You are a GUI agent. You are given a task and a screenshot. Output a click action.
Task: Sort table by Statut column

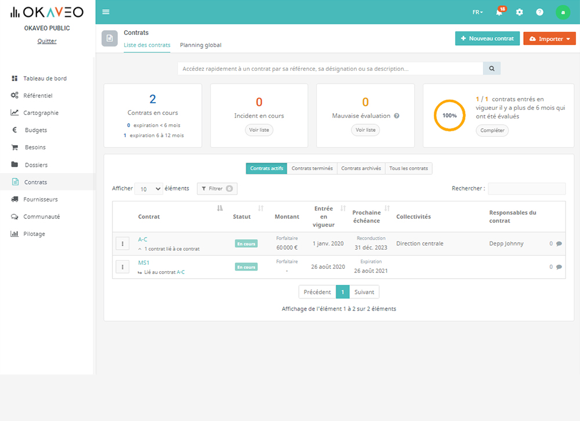coord(261,208)
